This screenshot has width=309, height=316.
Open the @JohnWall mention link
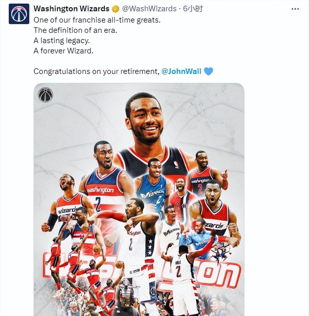point(181,71)
